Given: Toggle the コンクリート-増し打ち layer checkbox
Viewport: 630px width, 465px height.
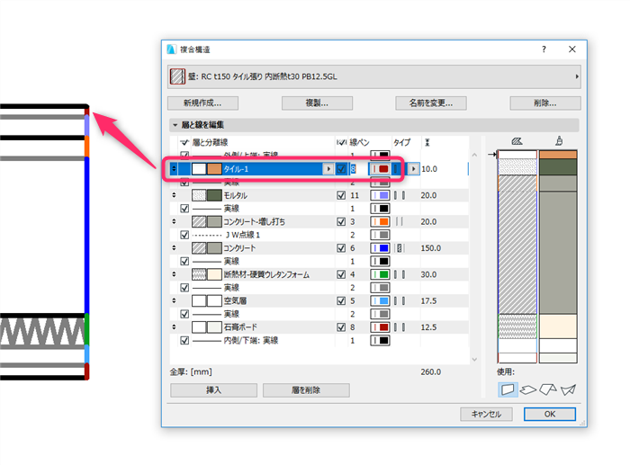Looking at the screenshot, I should (x=341, y=221).
